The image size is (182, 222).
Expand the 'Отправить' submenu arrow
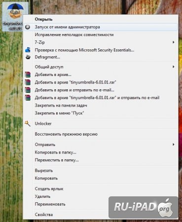(x=174, y=145)
